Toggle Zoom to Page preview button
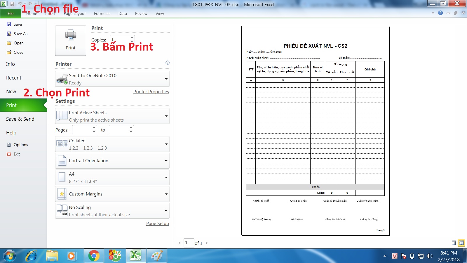 pyautogui.click(x=461, y=243)
